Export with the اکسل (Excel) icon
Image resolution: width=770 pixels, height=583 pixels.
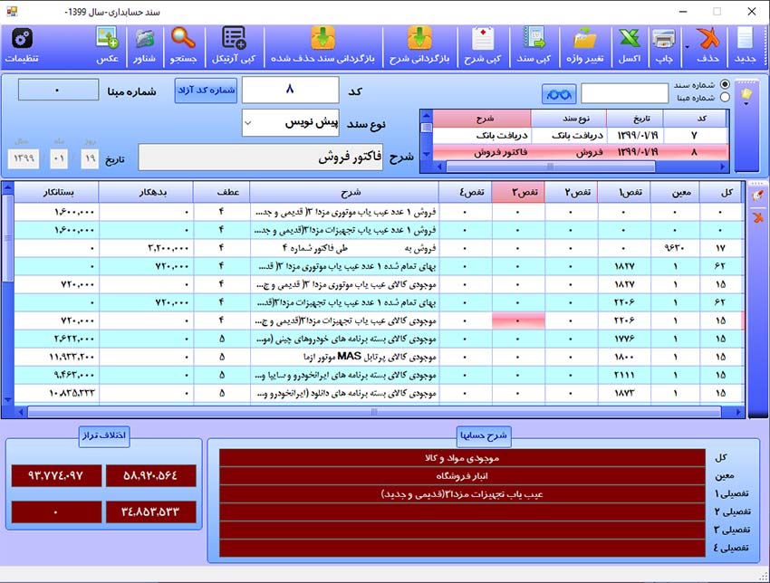[629, 38]
